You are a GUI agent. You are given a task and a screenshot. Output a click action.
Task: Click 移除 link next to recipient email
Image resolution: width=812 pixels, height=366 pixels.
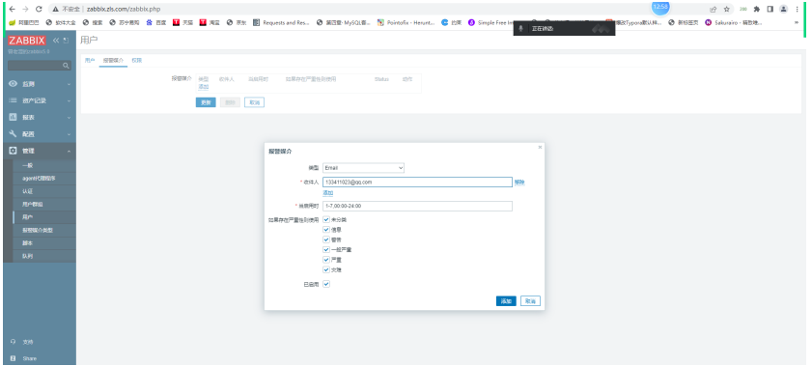(519, 183)
